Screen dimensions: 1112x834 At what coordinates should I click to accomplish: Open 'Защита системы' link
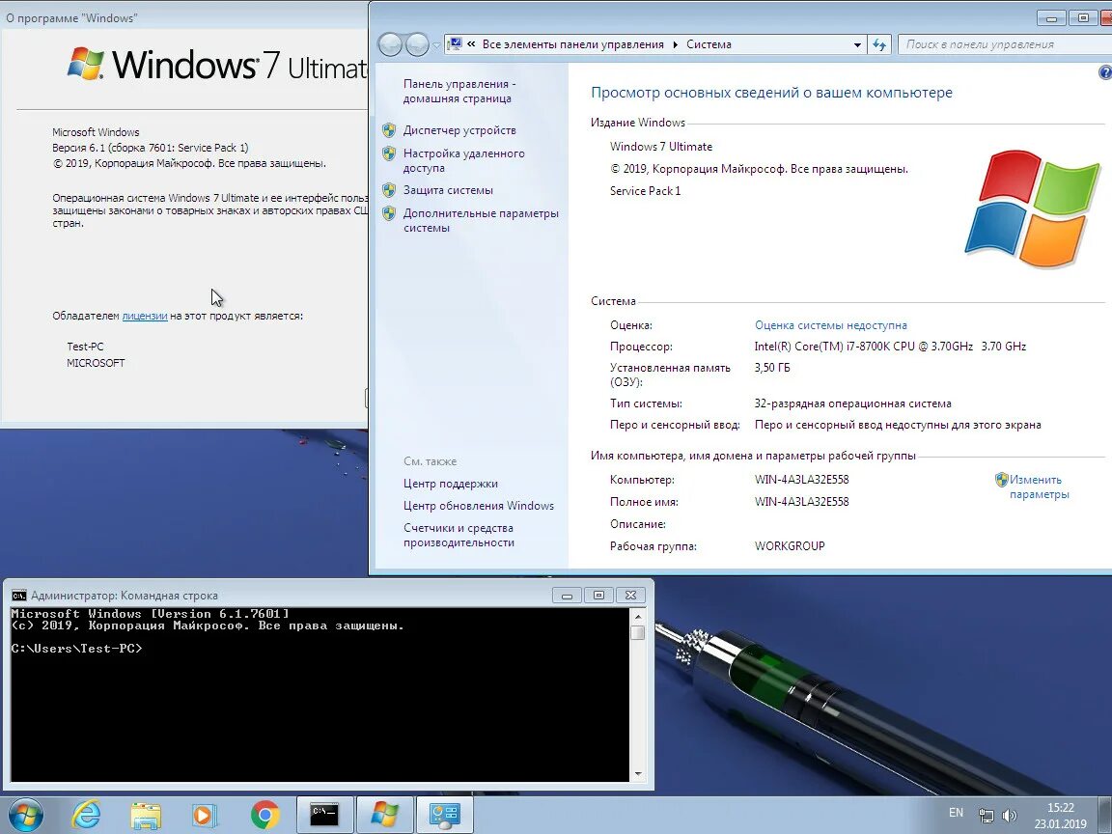click(448, 190)
